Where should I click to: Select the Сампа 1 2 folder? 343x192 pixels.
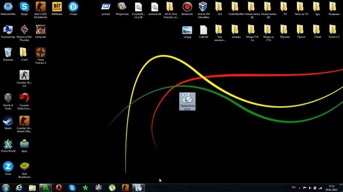pos(333,31)
